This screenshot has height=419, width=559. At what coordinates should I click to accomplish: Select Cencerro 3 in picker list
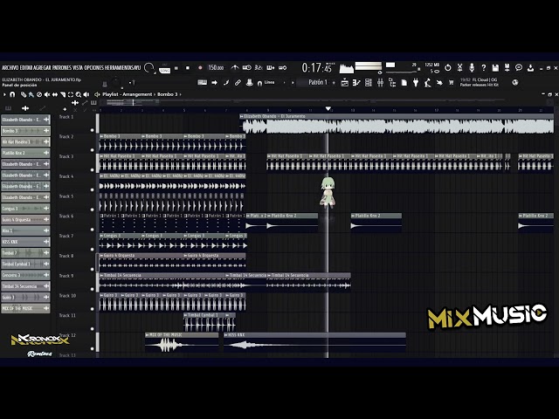coord(25,275)
